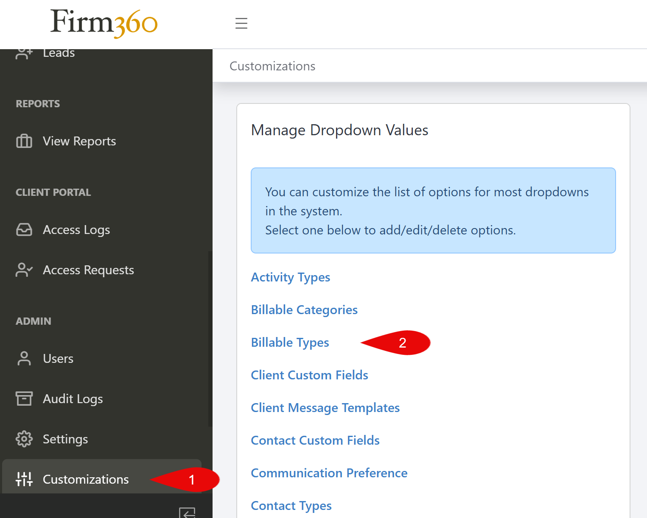Screen dimensions: 647x518
Task: Click the Access Logs inbox icon
Action: pos(24,229)
